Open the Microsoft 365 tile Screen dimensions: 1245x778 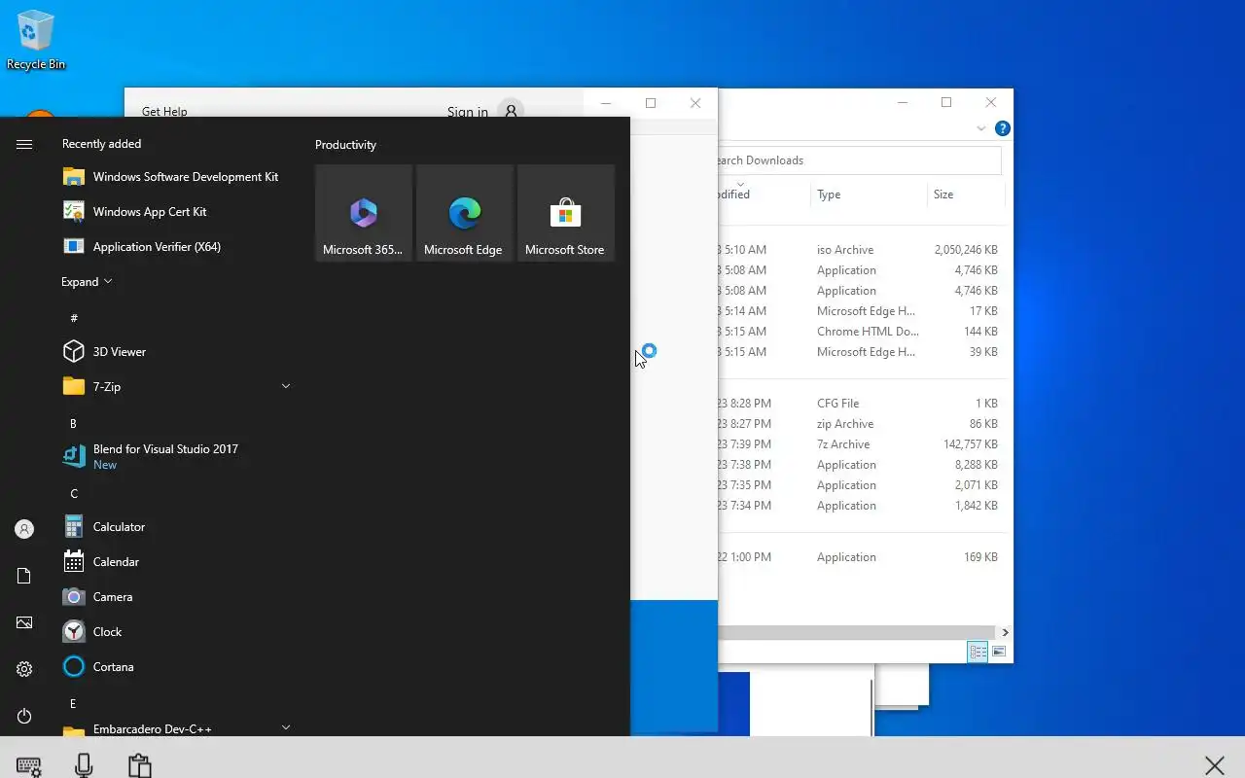pyautogui.click(x=364, y=213)
